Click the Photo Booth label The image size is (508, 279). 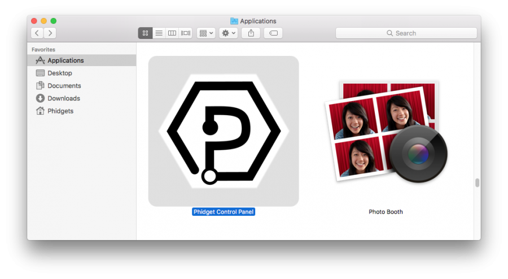(x=386, y=212)
